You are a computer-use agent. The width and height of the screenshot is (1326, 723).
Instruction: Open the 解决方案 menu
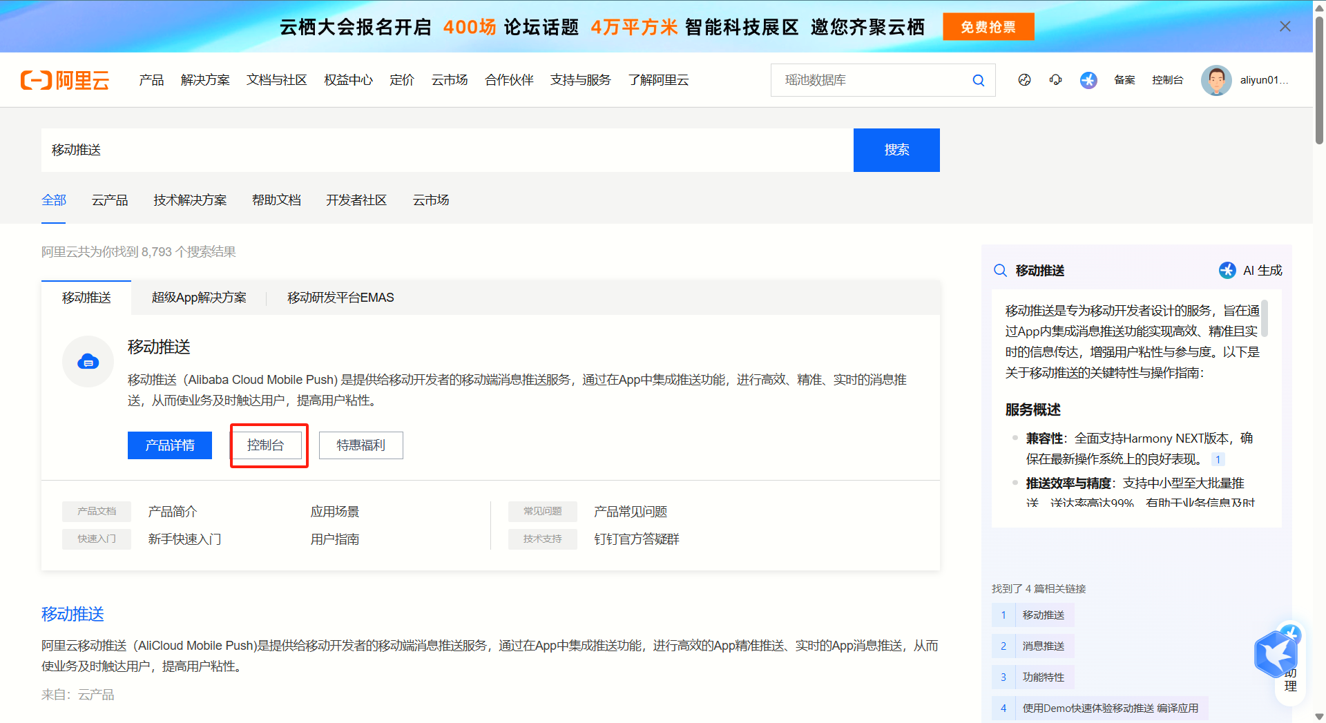pos(205,80)
